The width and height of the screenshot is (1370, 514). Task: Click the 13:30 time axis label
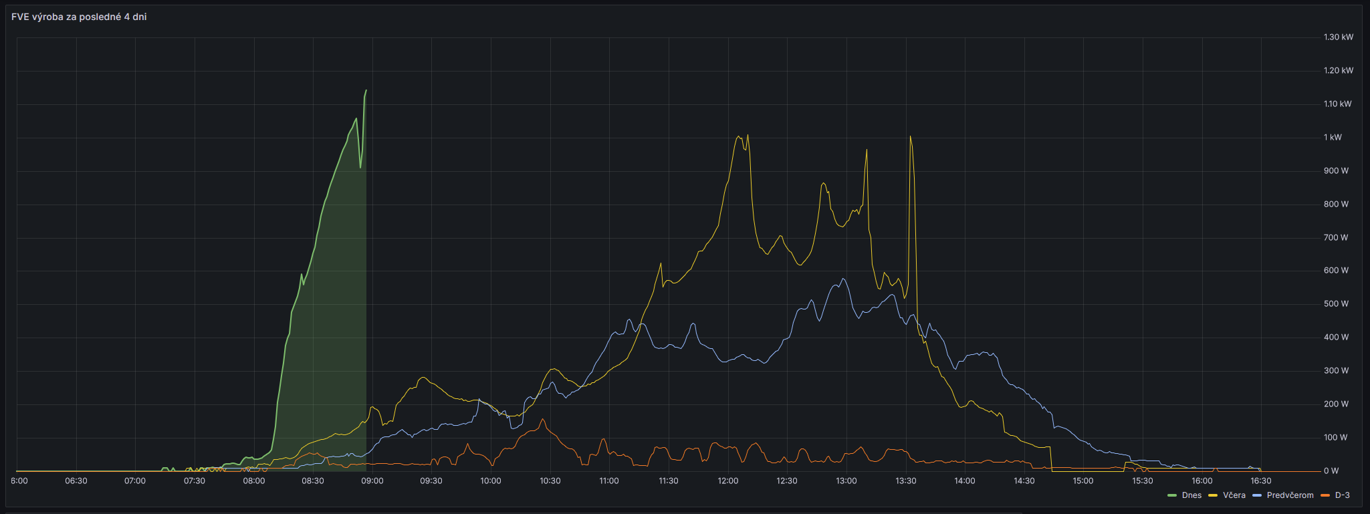906,481
